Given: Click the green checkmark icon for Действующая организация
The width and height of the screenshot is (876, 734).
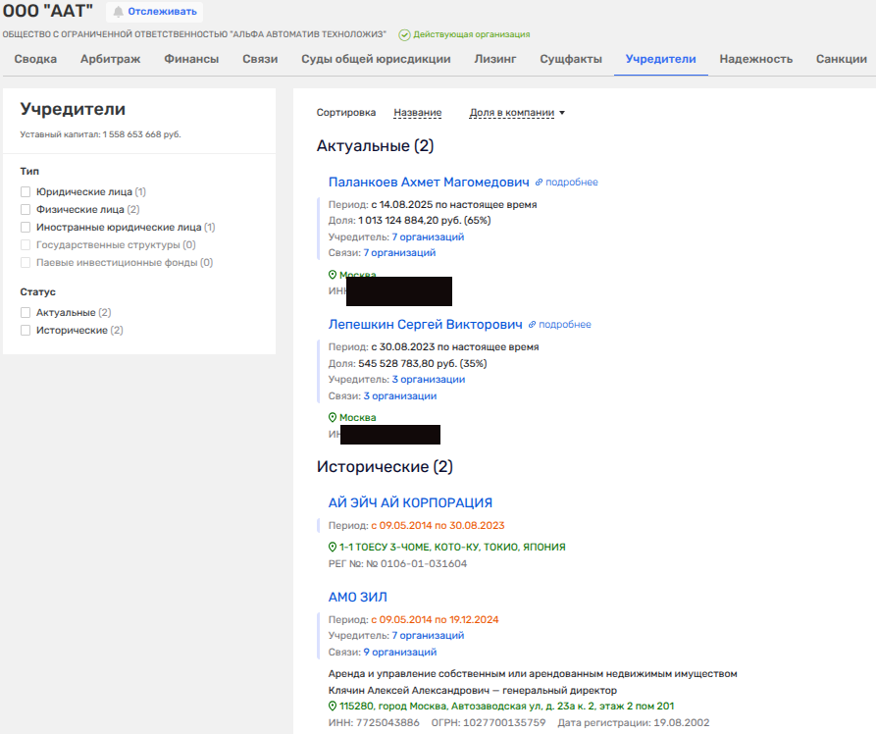Looking at the screenshot, I should [x=404, y=34].
